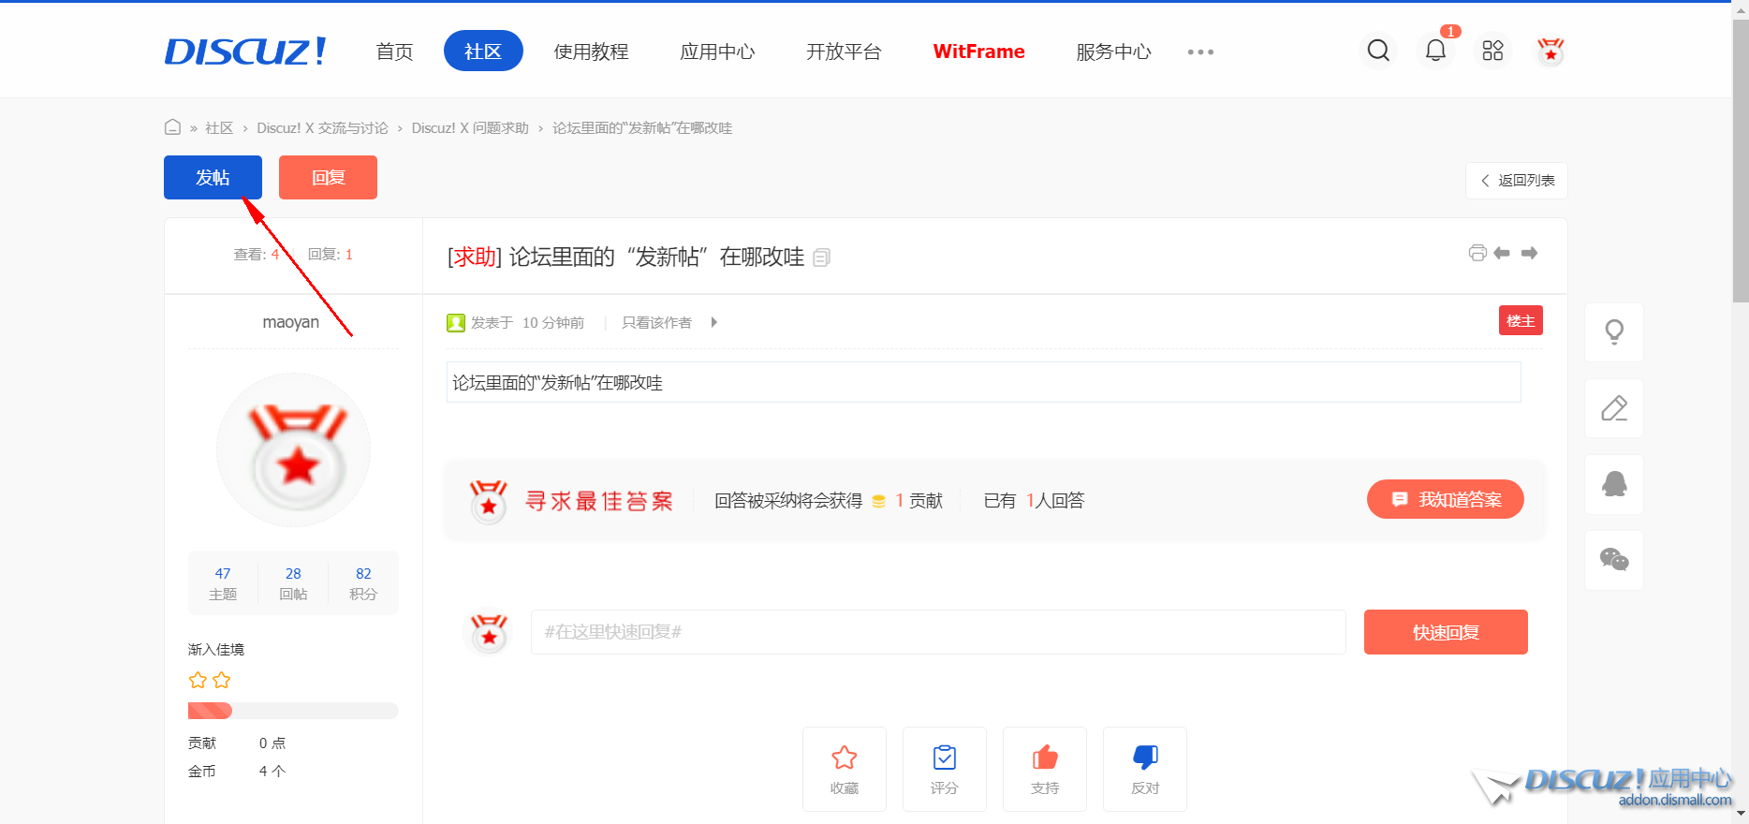Toggle favorite with the 收藏 star
Viewport: 1749px width, 824px height.
pyautogui.click(x=844, y=768)
